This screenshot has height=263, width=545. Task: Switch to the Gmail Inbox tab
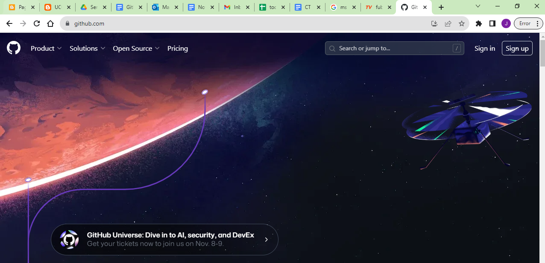pos(237,7)
